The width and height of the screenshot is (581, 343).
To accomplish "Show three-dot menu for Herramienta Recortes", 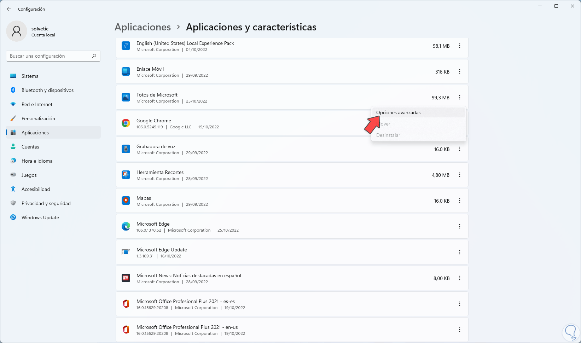I will tap(460, 175).
